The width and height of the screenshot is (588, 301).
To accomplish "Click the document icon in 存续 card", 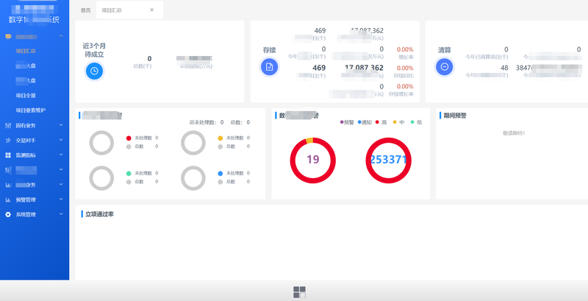I will click(x=269, y=67).
